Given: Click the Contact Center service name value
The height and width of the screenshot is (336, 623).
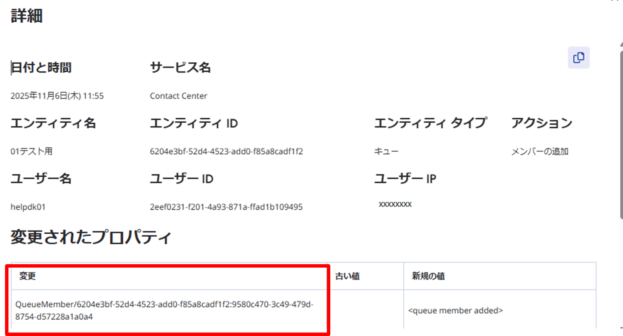Looking at the screenshot, I should 178,96.
